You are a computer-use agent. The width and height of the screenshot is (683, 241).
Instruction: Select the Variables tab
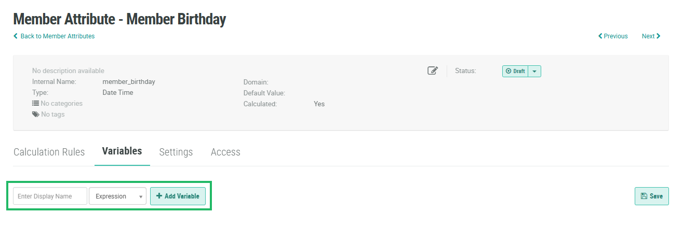(x=122, y=151)
